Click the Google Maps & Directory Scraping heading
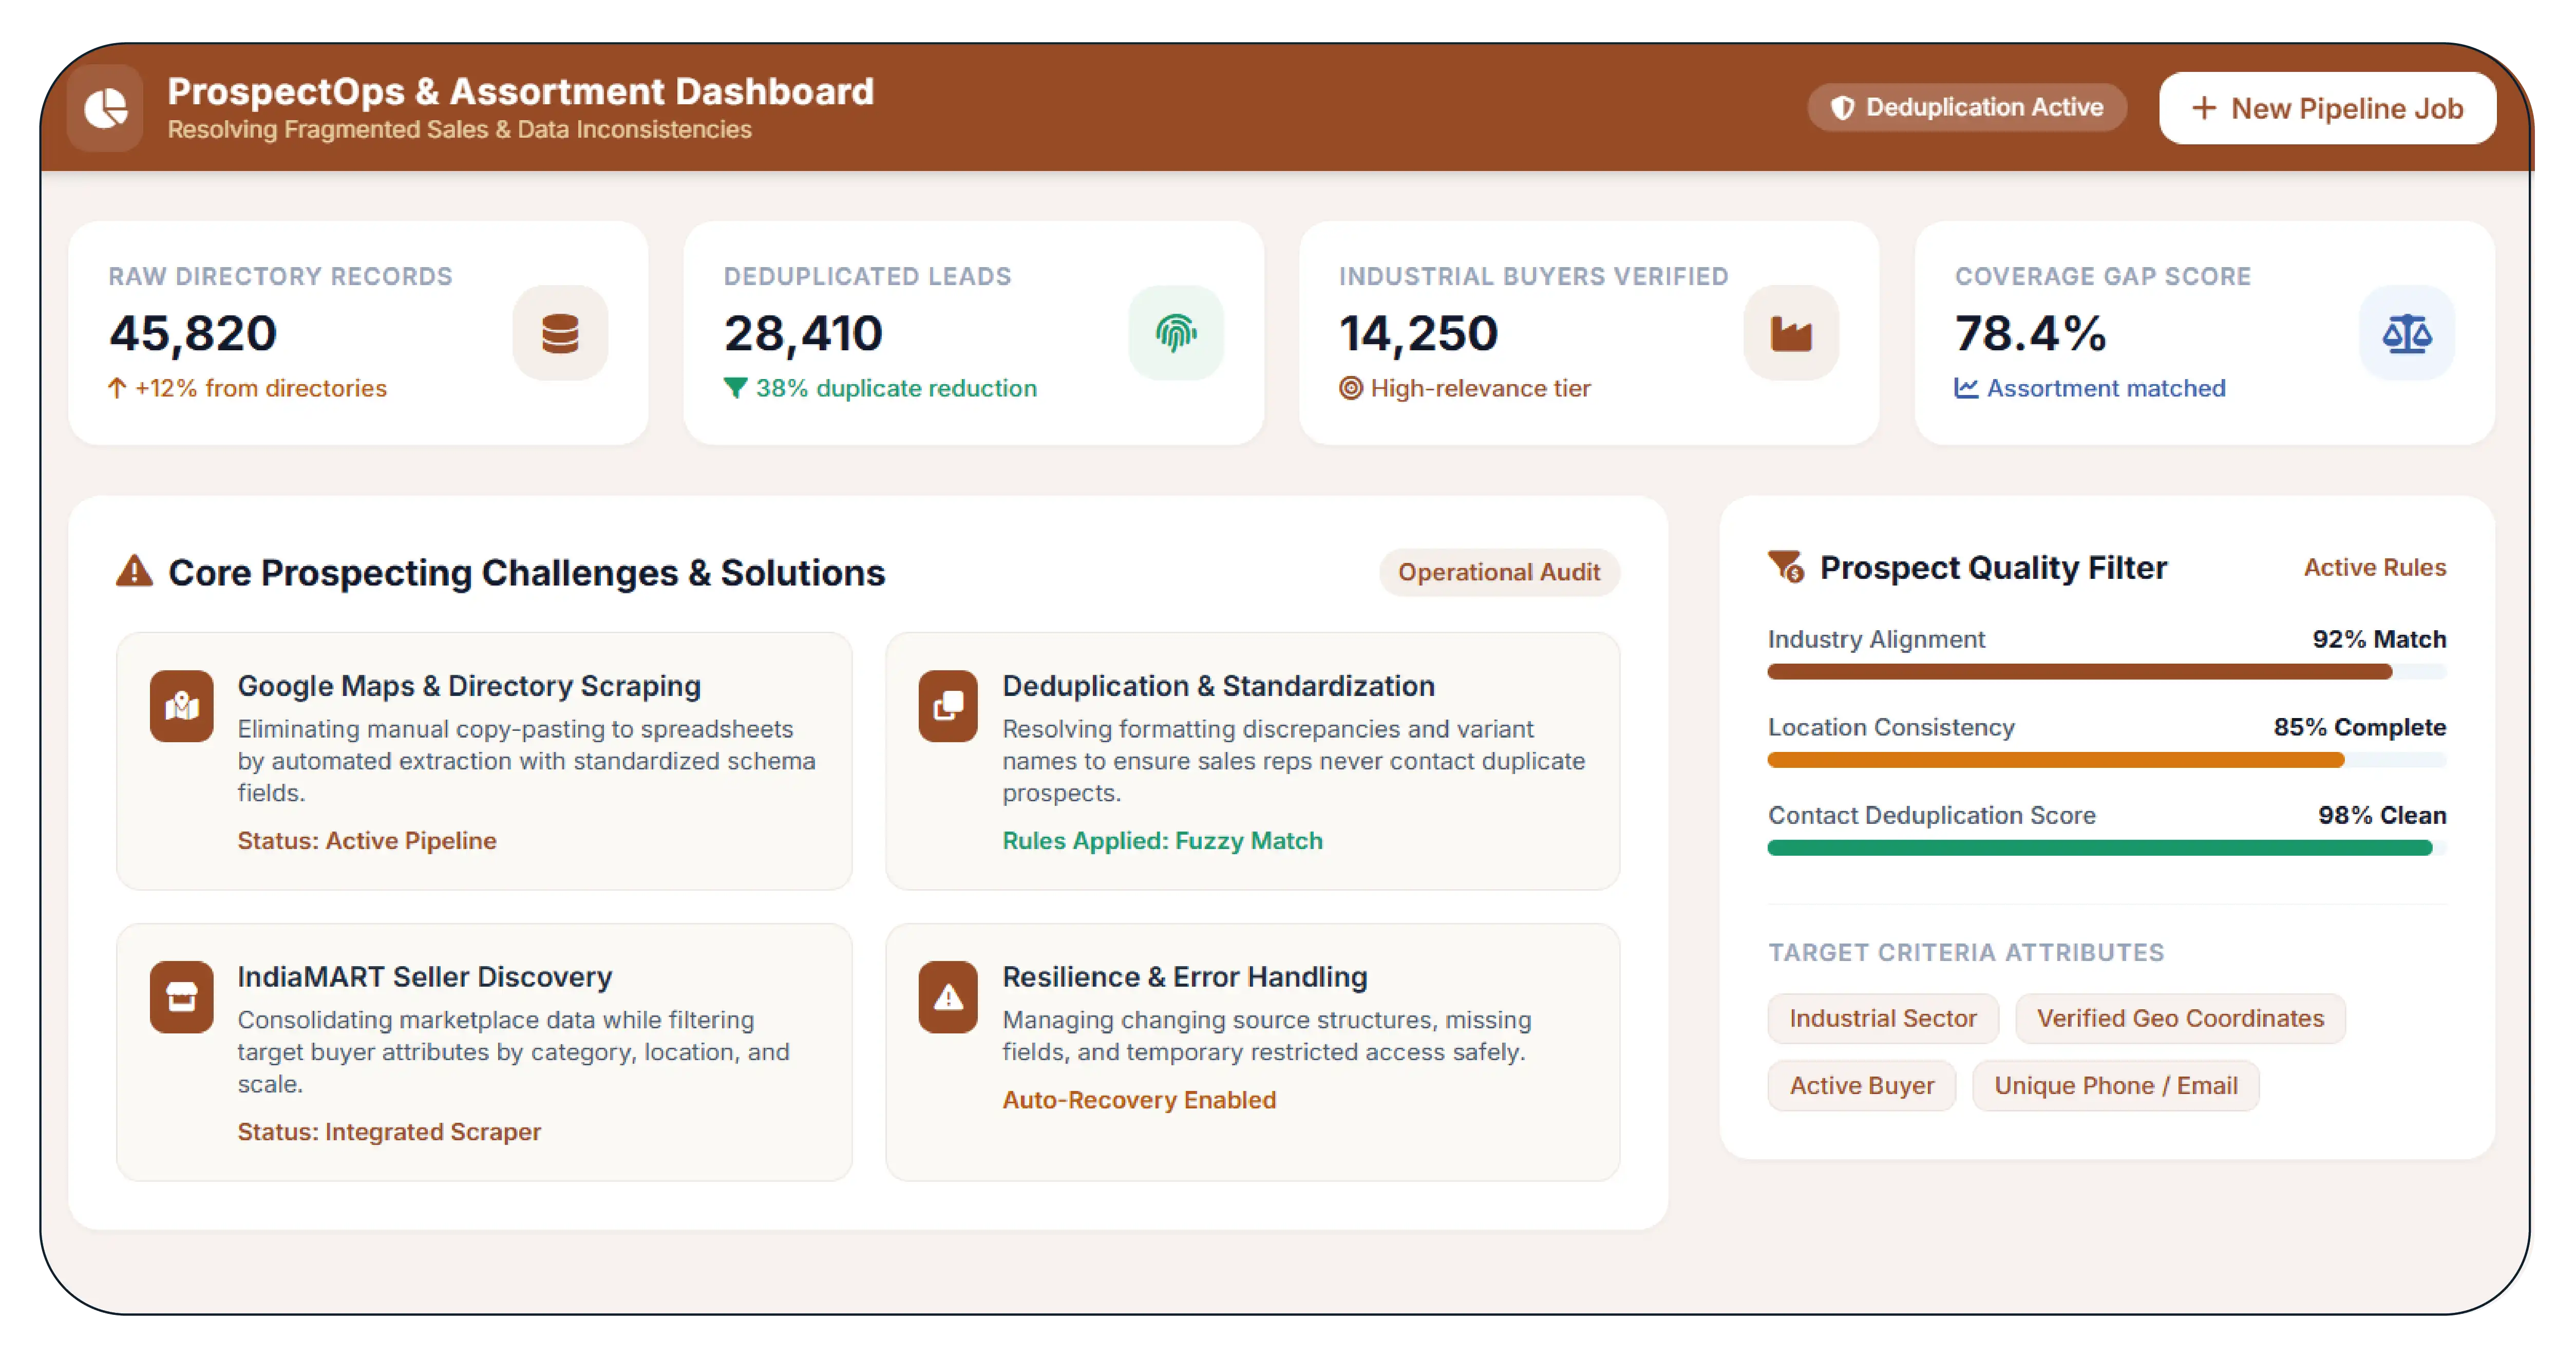This screenshot has height=1357, width=2576. click(469, 686)
